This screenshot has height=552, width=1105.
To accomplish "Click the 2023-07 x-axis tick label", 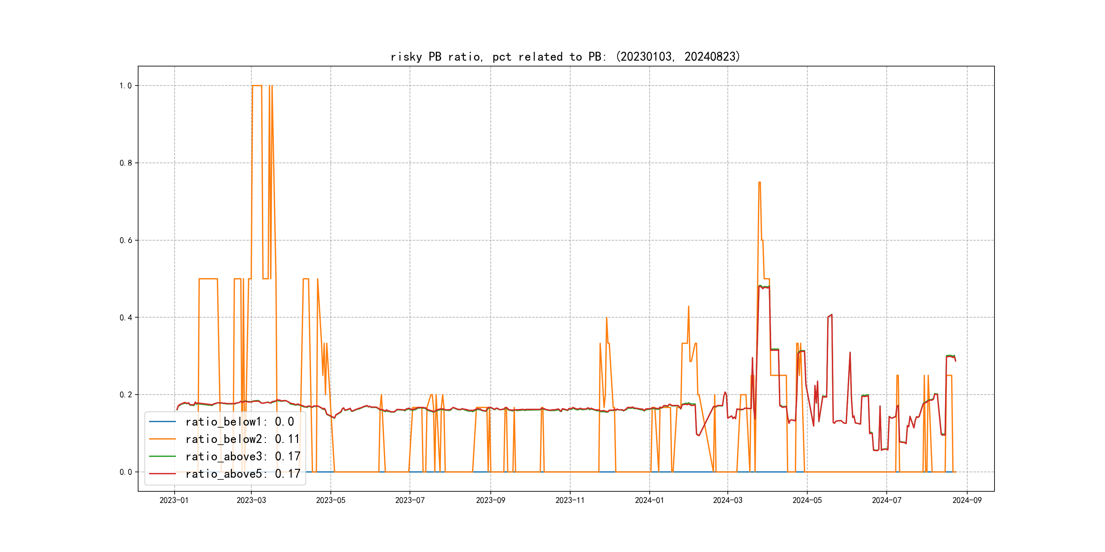I will tap(410, 500).
